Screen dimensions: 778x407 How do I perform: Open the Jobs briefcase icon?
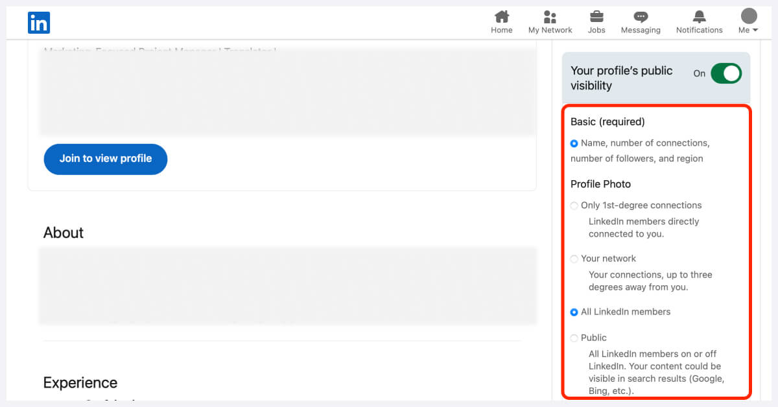596,17
